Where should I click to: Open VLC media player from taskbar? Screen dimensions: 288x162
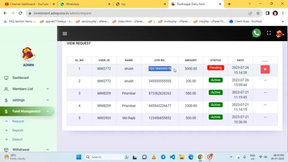click(154, 157)
